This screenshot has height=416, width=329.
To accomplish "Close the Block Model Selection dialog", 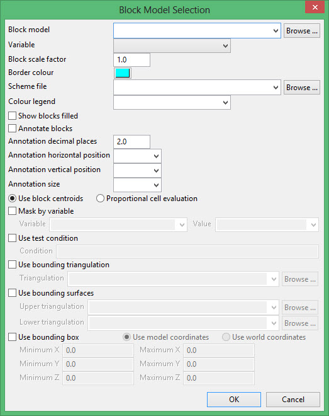I will (x=315, y=7).
